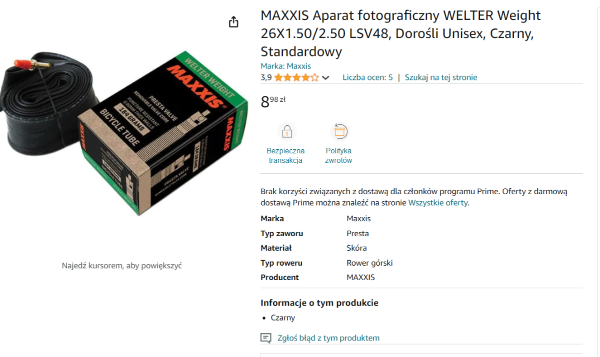Click the 8,98 zł price

273,102
